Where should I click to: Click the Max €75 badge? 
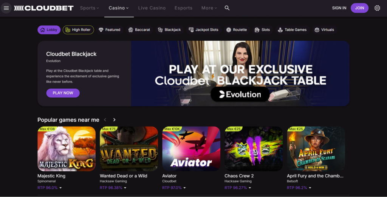point(109,129)
